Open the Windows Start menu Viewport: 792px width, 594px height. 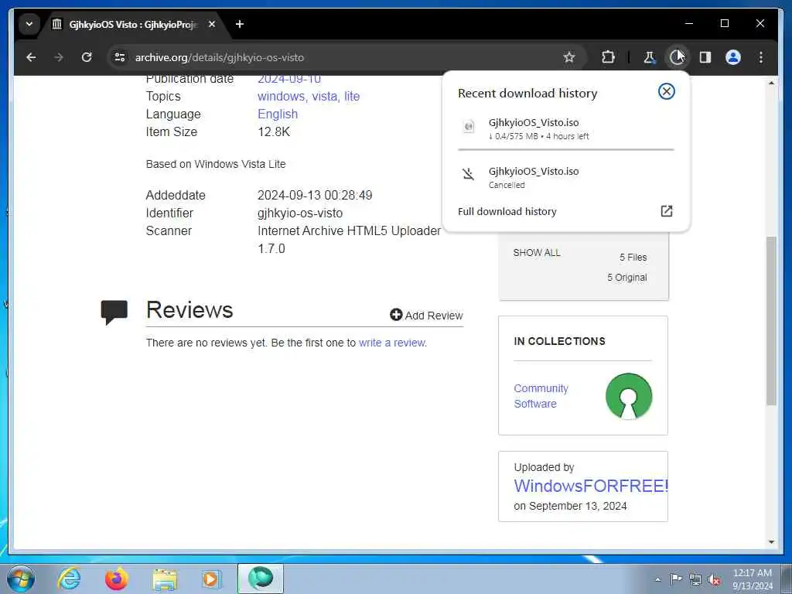tap(21, 579)
